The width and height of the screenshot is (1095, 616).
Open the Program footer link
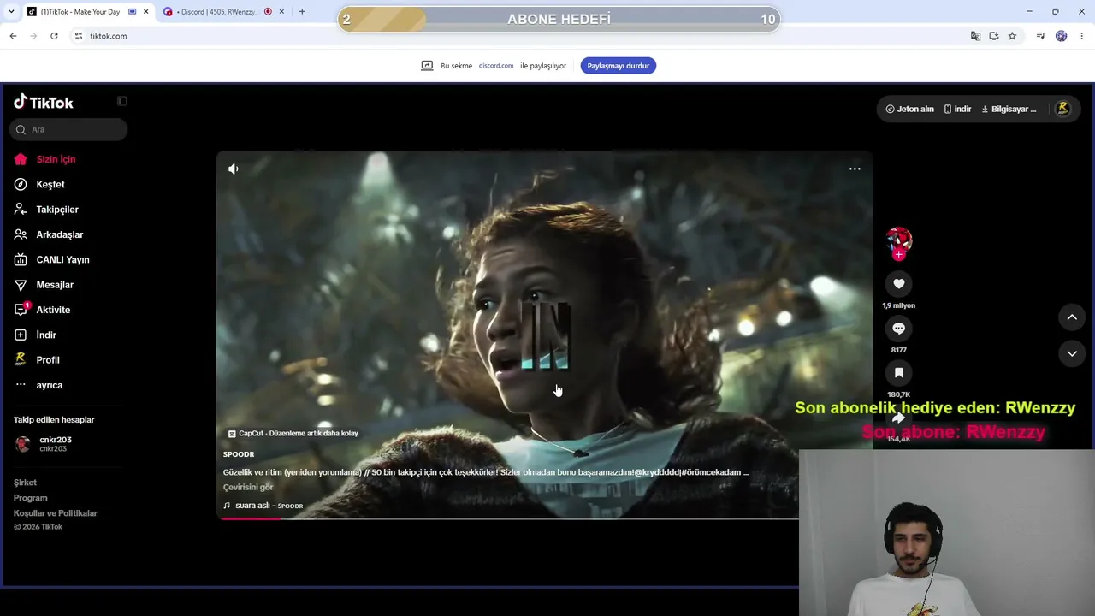coord(31,498)
